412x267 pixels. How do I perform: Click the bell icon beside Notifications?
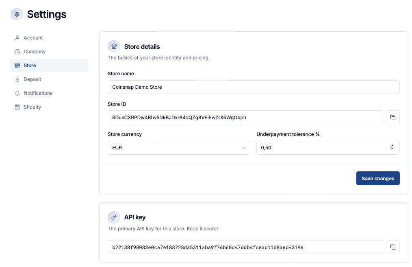tap(17, 93)
